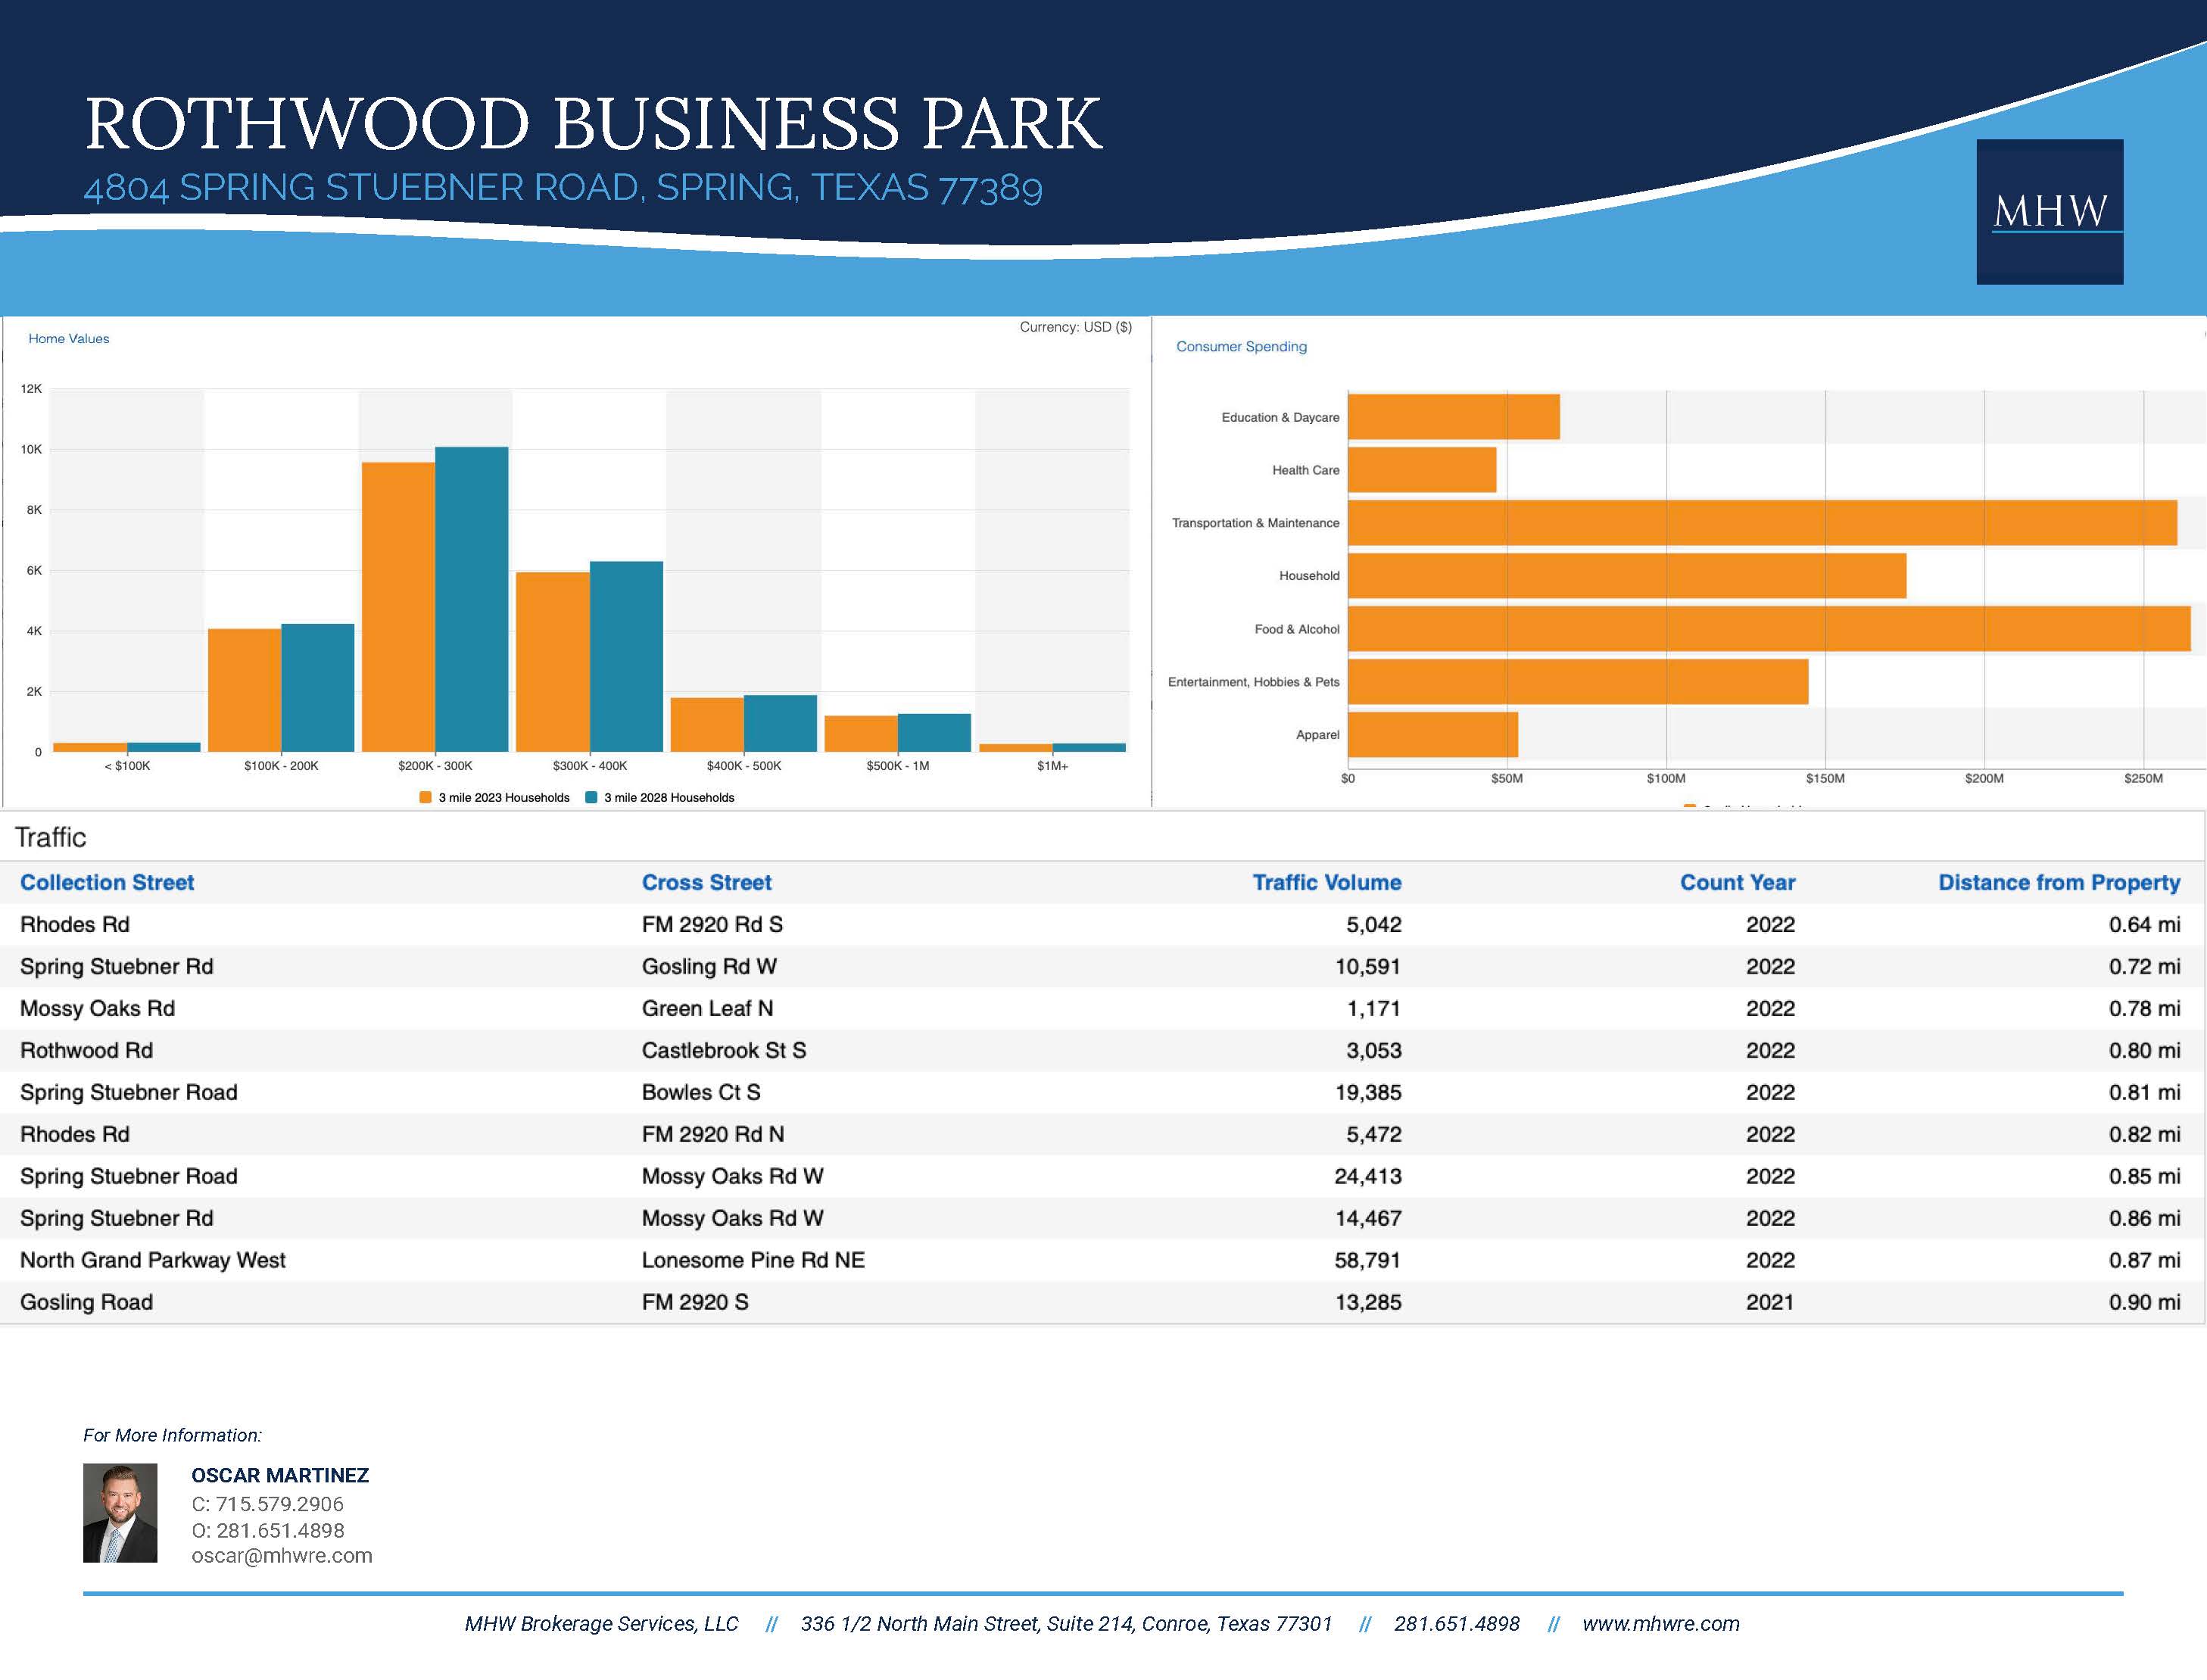Screen dimensions: 2207x1680
Task: Sort by the Traffic Volume column header
Action: click(1326, 882)
